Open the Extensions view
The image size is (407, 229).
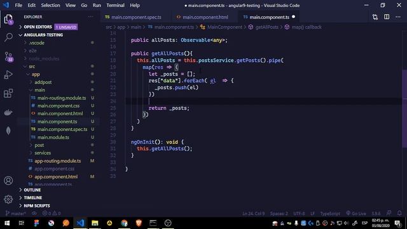pos(8,94)
